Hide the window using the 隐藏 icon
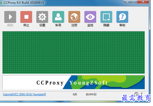Image resolution: width=153 pixels, height=106 pixels. (x=106, y=17)
